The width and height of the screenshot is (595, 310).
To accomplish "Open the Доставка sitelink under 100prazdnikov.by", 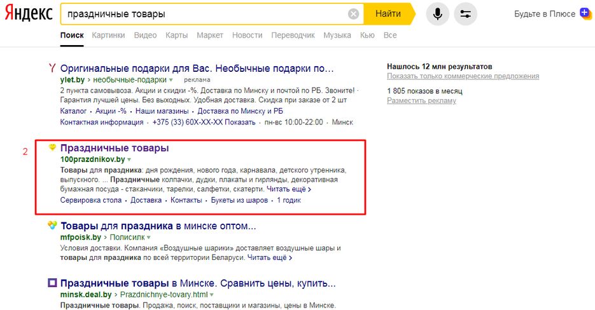I will click(x=146, y=200).
